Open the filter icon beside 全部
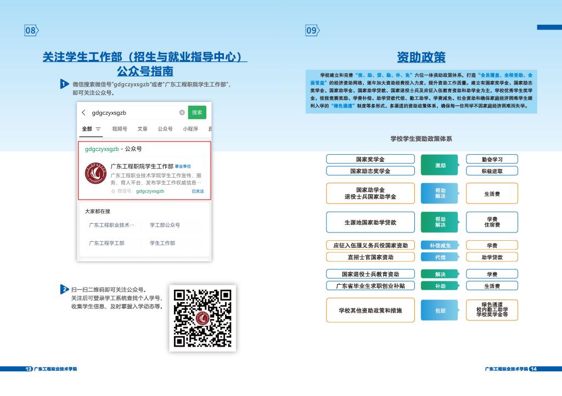The width and height of the screenshot is (562, 396). 98,129
